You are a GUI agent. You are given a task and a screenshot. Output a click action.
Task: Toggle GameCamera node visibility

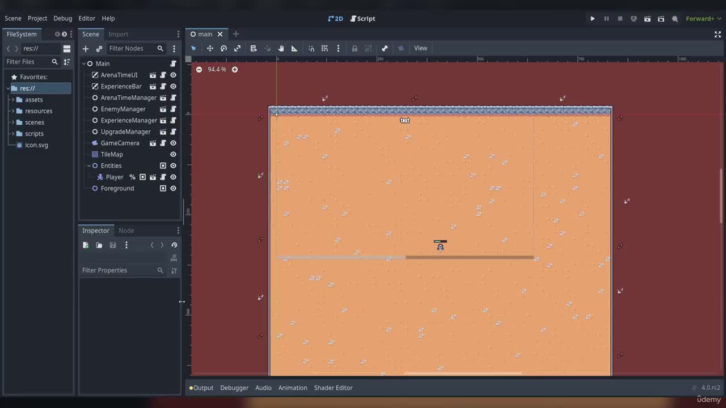point(173,143)
